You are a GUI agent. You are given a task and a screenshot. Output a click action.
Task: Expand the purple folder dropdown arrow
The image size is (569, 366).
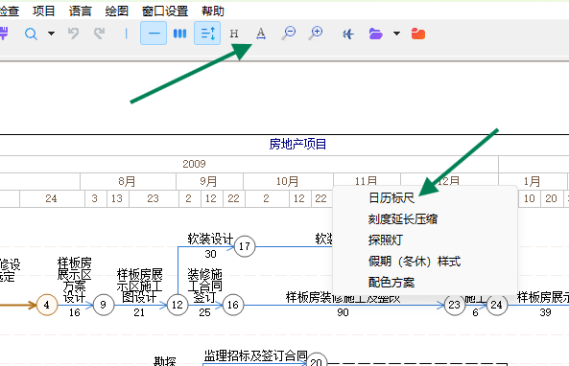tap(396, 34)
